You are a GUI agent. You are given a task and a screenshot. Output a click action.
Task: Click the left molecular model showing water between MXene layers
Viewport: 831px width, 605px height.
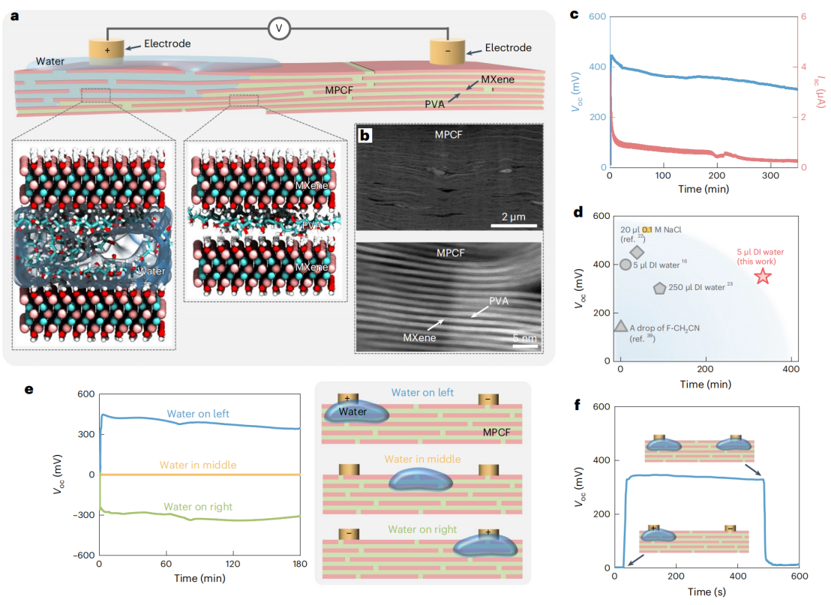pyautogui.click(x=94, y=244)
